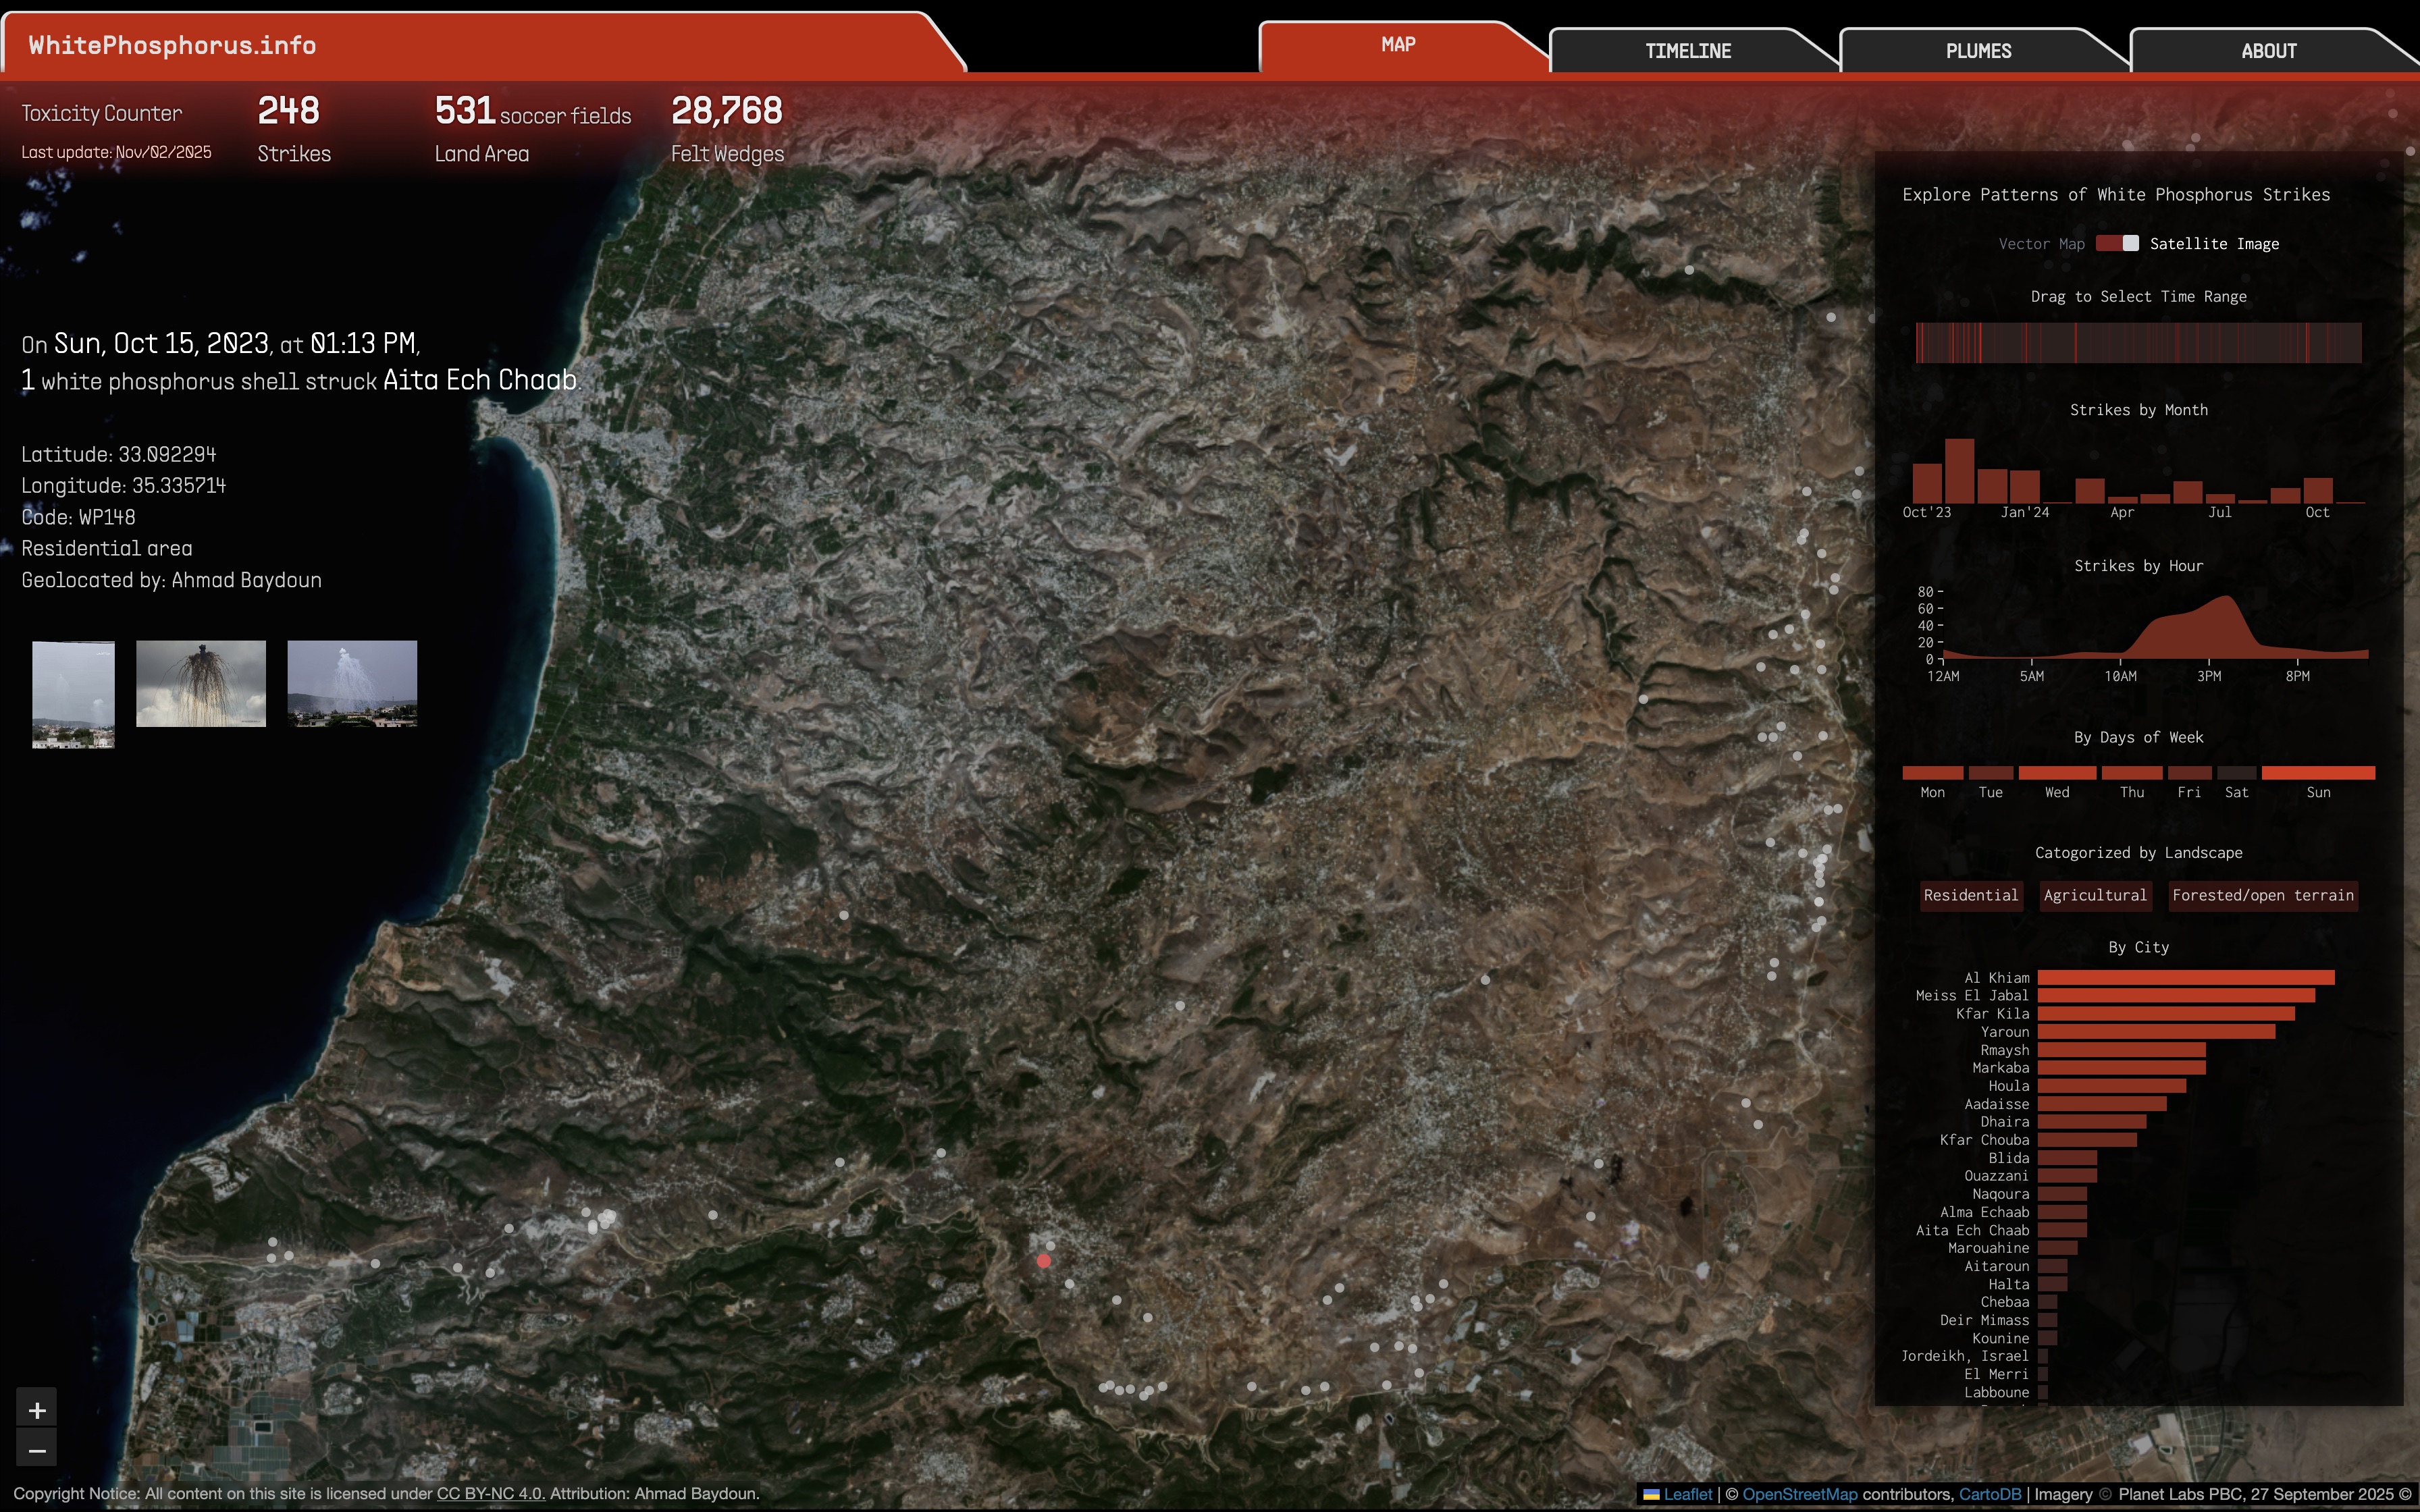Filter by Forested/open terrain category

2262,895
